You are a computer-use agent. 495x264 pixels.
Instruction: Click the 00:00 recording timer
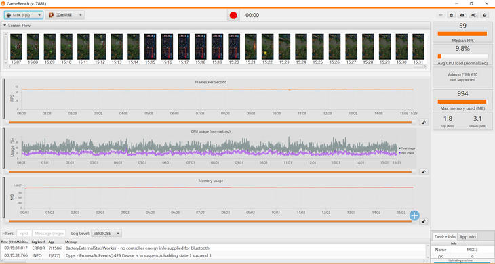click(x=252, y=15)
